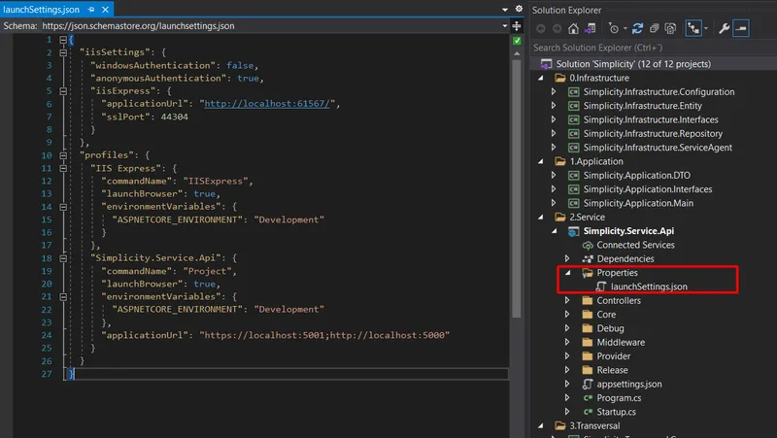Click the Back arrow in Solution Explorer toolbar
The image size is (777, 438).
tap(541, 29)
